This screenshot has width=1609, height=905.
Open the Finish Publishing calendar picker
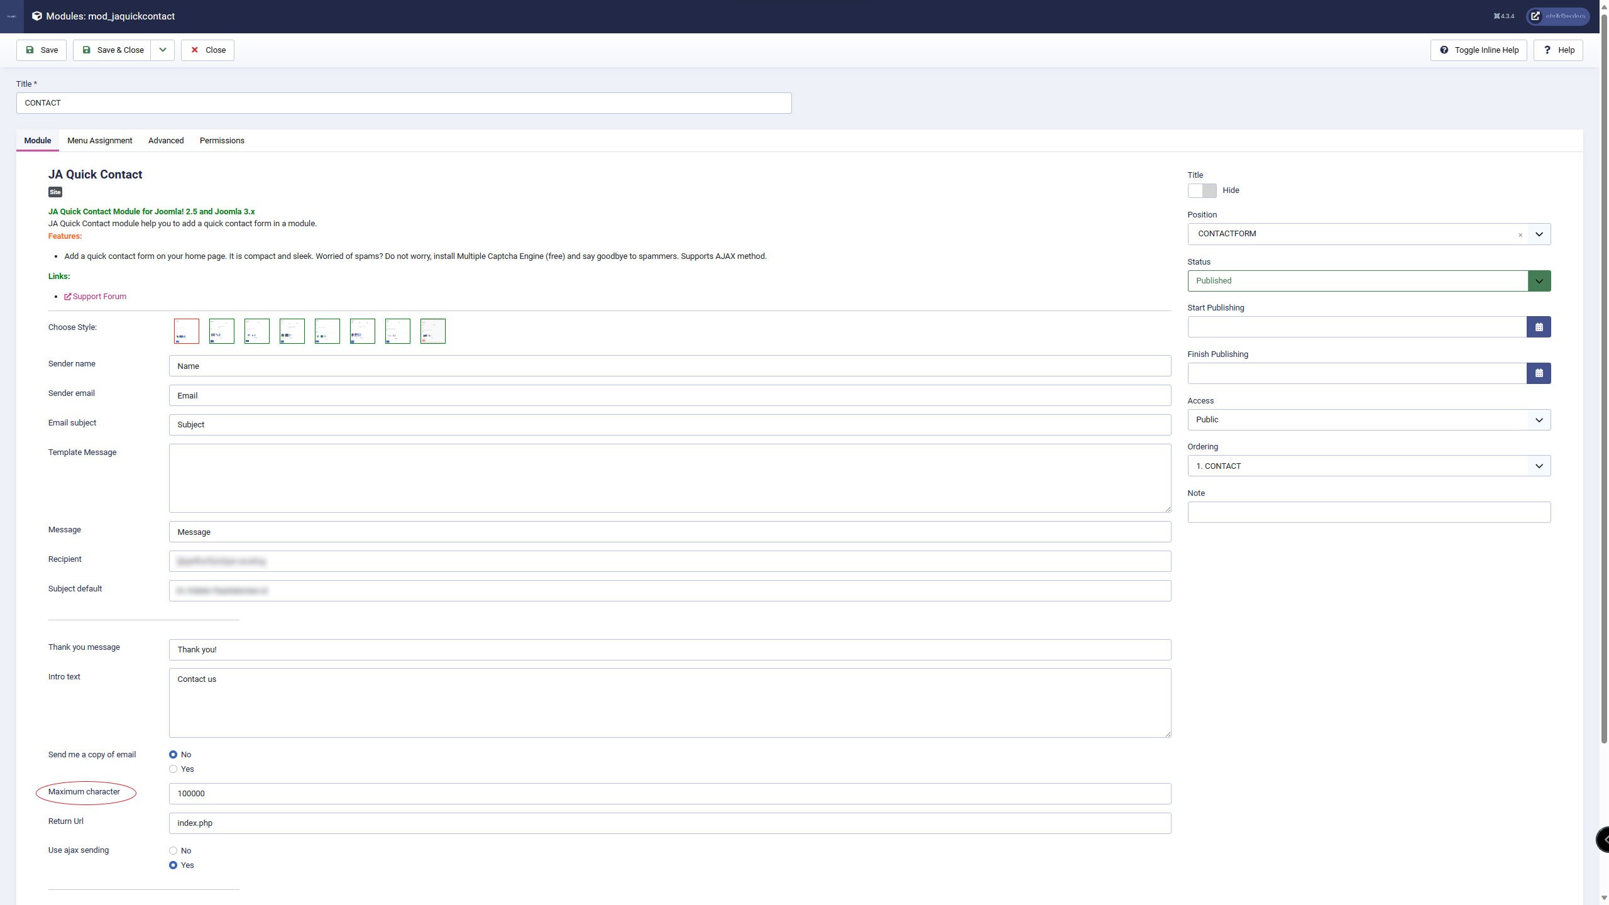[x=1538, y=373]
